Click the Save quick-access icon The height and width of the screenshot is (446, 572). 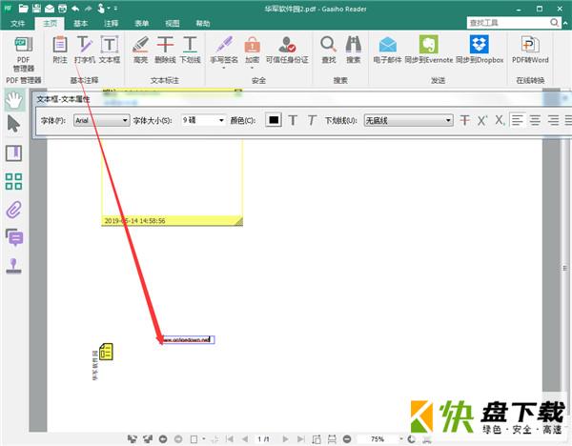tap(36, 8)
